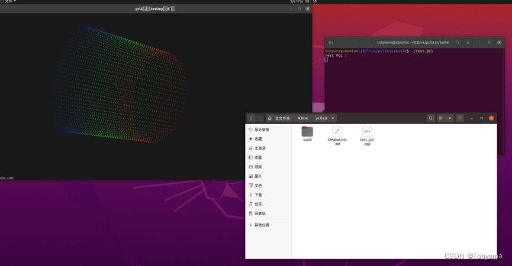Click the terminal cursor input line
This screenshot has width=512, height=266.
[326, 60]
